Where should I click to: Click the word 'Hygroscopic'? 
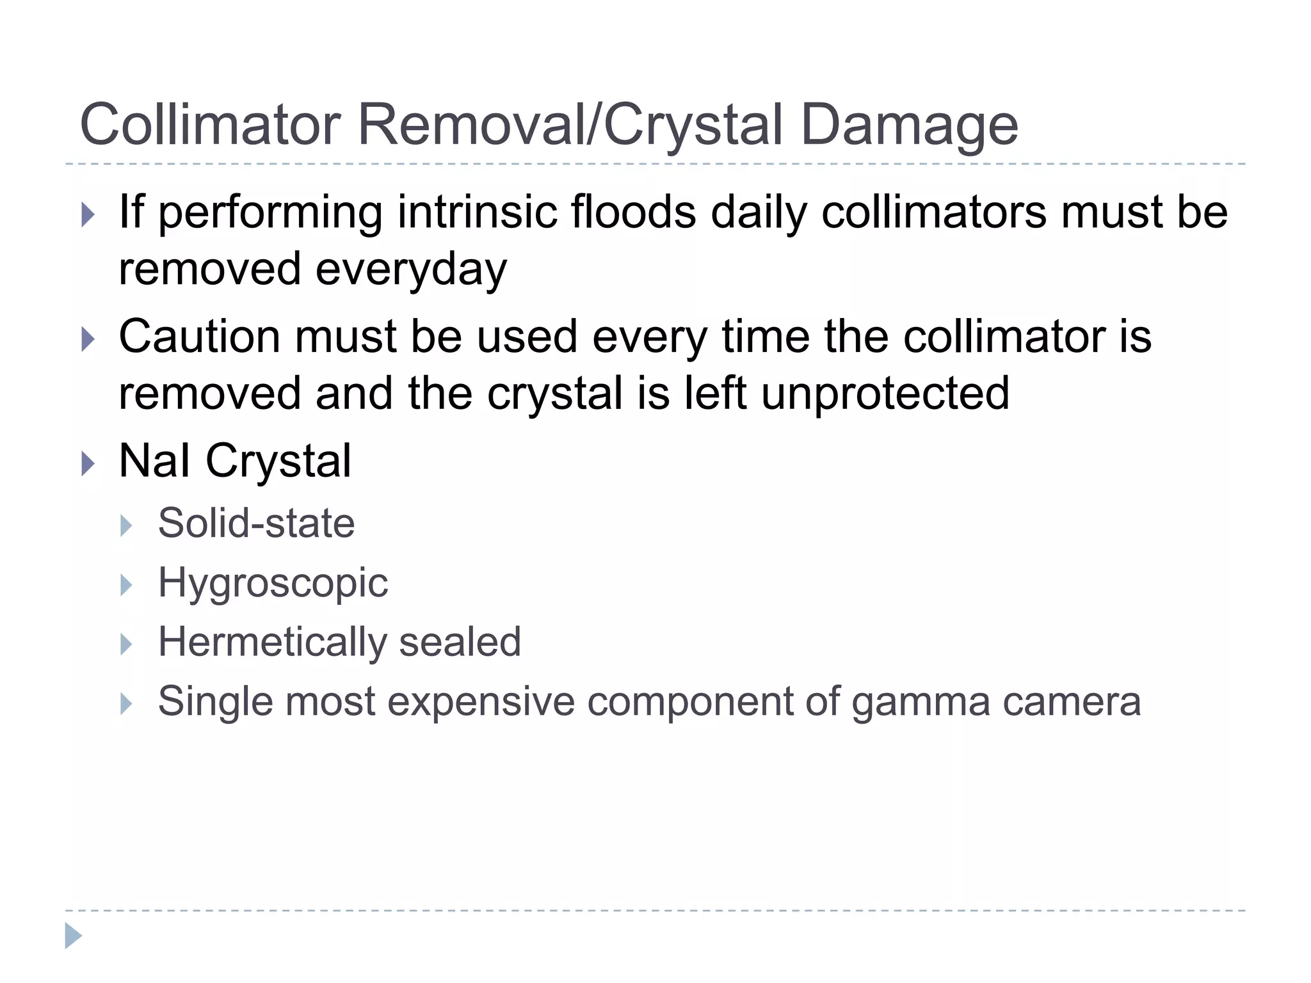[273, 583]
